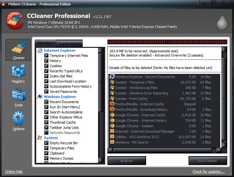
Task: Click box icon beside Windows - MS Search result
Action: (112, 142)
